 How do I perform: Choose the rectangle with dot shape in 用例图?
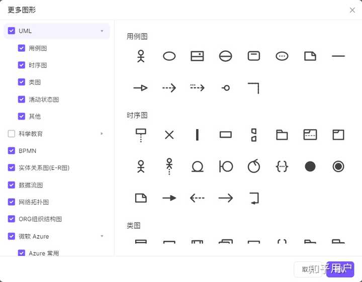click(x=198, y=56)
